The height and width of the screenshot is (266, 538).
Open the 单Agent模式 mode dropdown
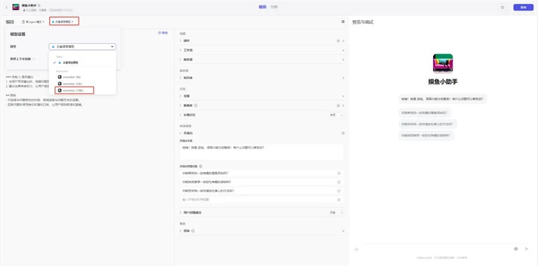click(x=33, y=21)
